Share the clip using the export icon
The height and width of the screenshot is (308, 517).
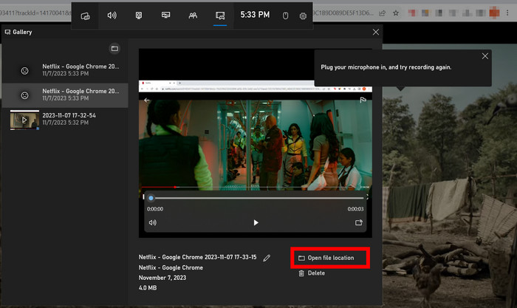[359, 222]
